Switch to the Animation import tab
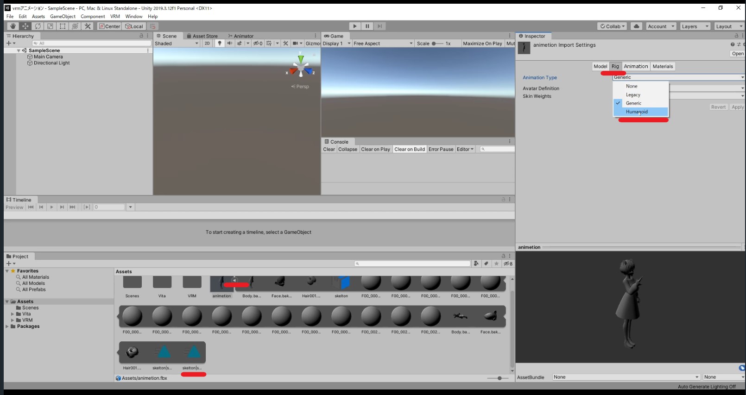The height and width of the screenshot is (395, 746). (x=636, y=66)
